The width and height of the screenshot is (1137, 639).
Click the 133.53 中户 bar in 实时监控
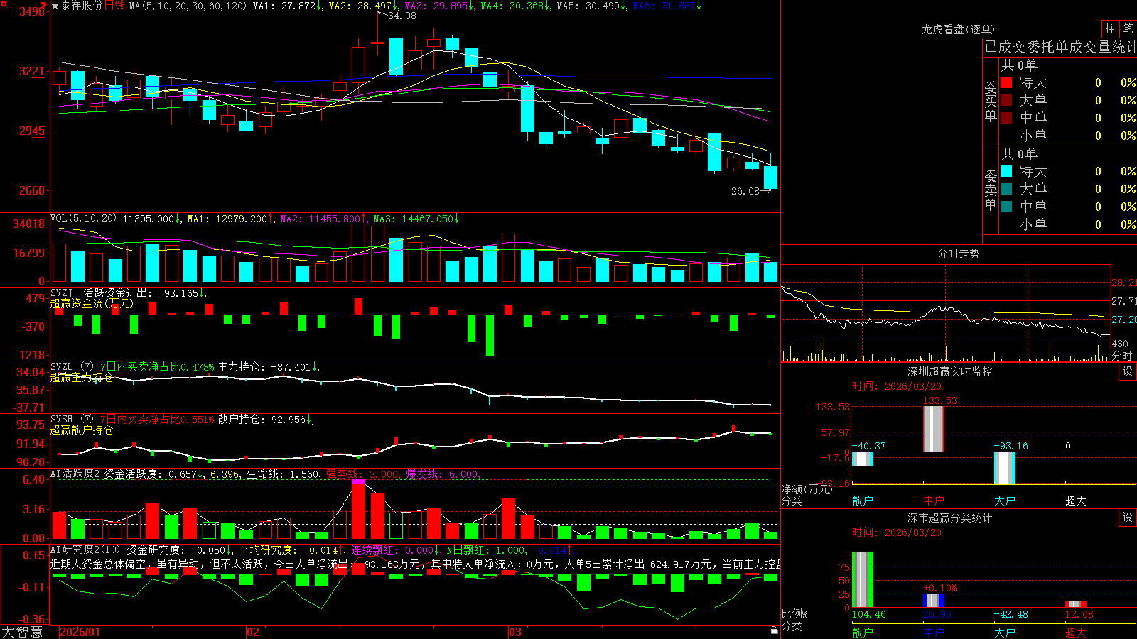pyautogui.click(x=934, y=429)
